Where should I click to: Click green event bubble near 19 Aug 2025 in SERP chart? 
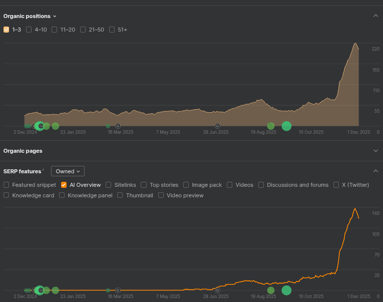pos(271,290)
